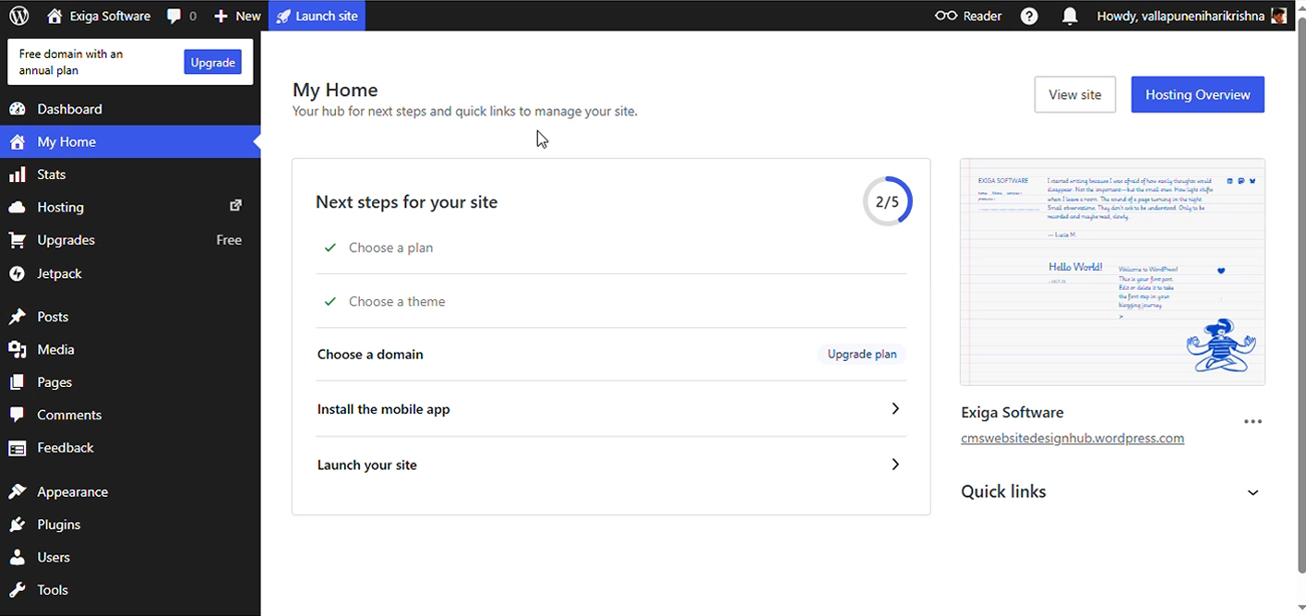The image size is (1306, 616).
Task: Open the site options three-dot menu
Action: pyautogui.click(x=1252, y=422)
